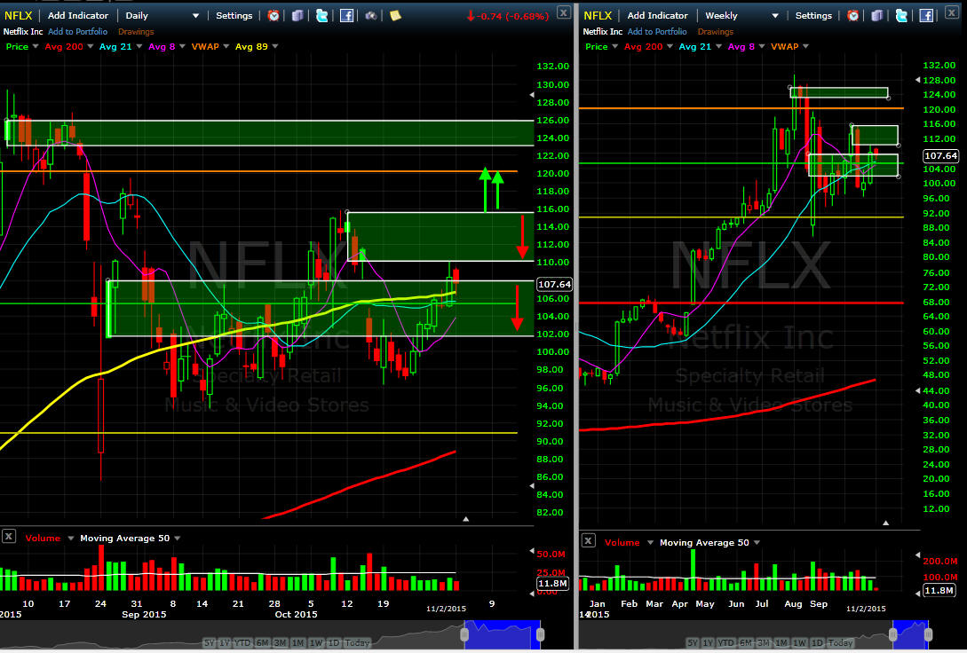
Task: Click the -0.74 (-0.68%) price change
Action: [x=507, y=17]
